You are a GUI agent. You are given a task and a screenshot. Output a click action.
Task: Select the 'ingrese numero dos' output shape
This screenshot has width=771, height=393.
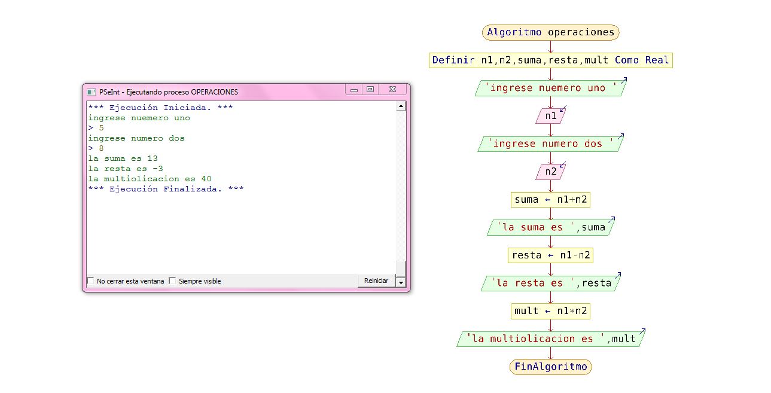550,144
